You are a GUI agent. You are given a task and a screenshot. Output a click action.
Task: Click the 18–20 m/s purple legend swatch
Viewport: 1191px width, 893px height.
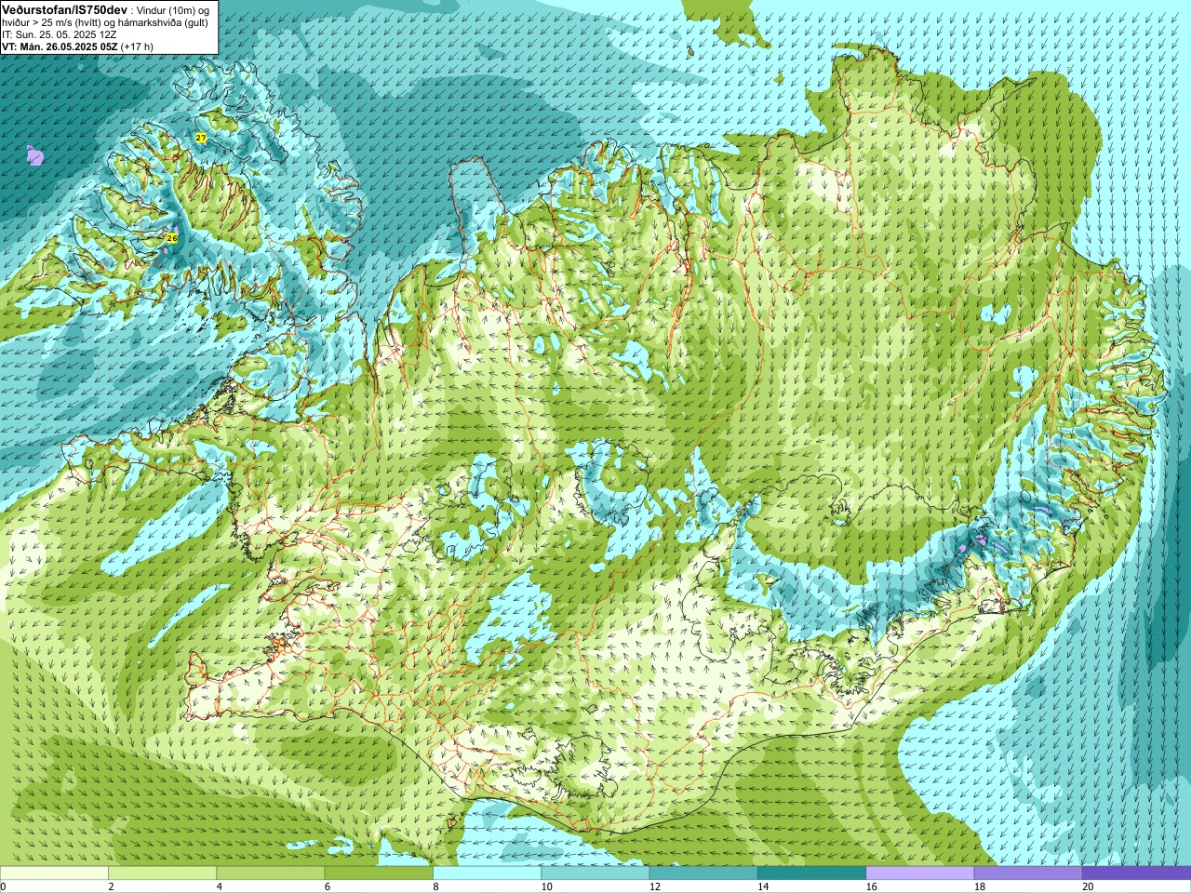(1028, 873)
